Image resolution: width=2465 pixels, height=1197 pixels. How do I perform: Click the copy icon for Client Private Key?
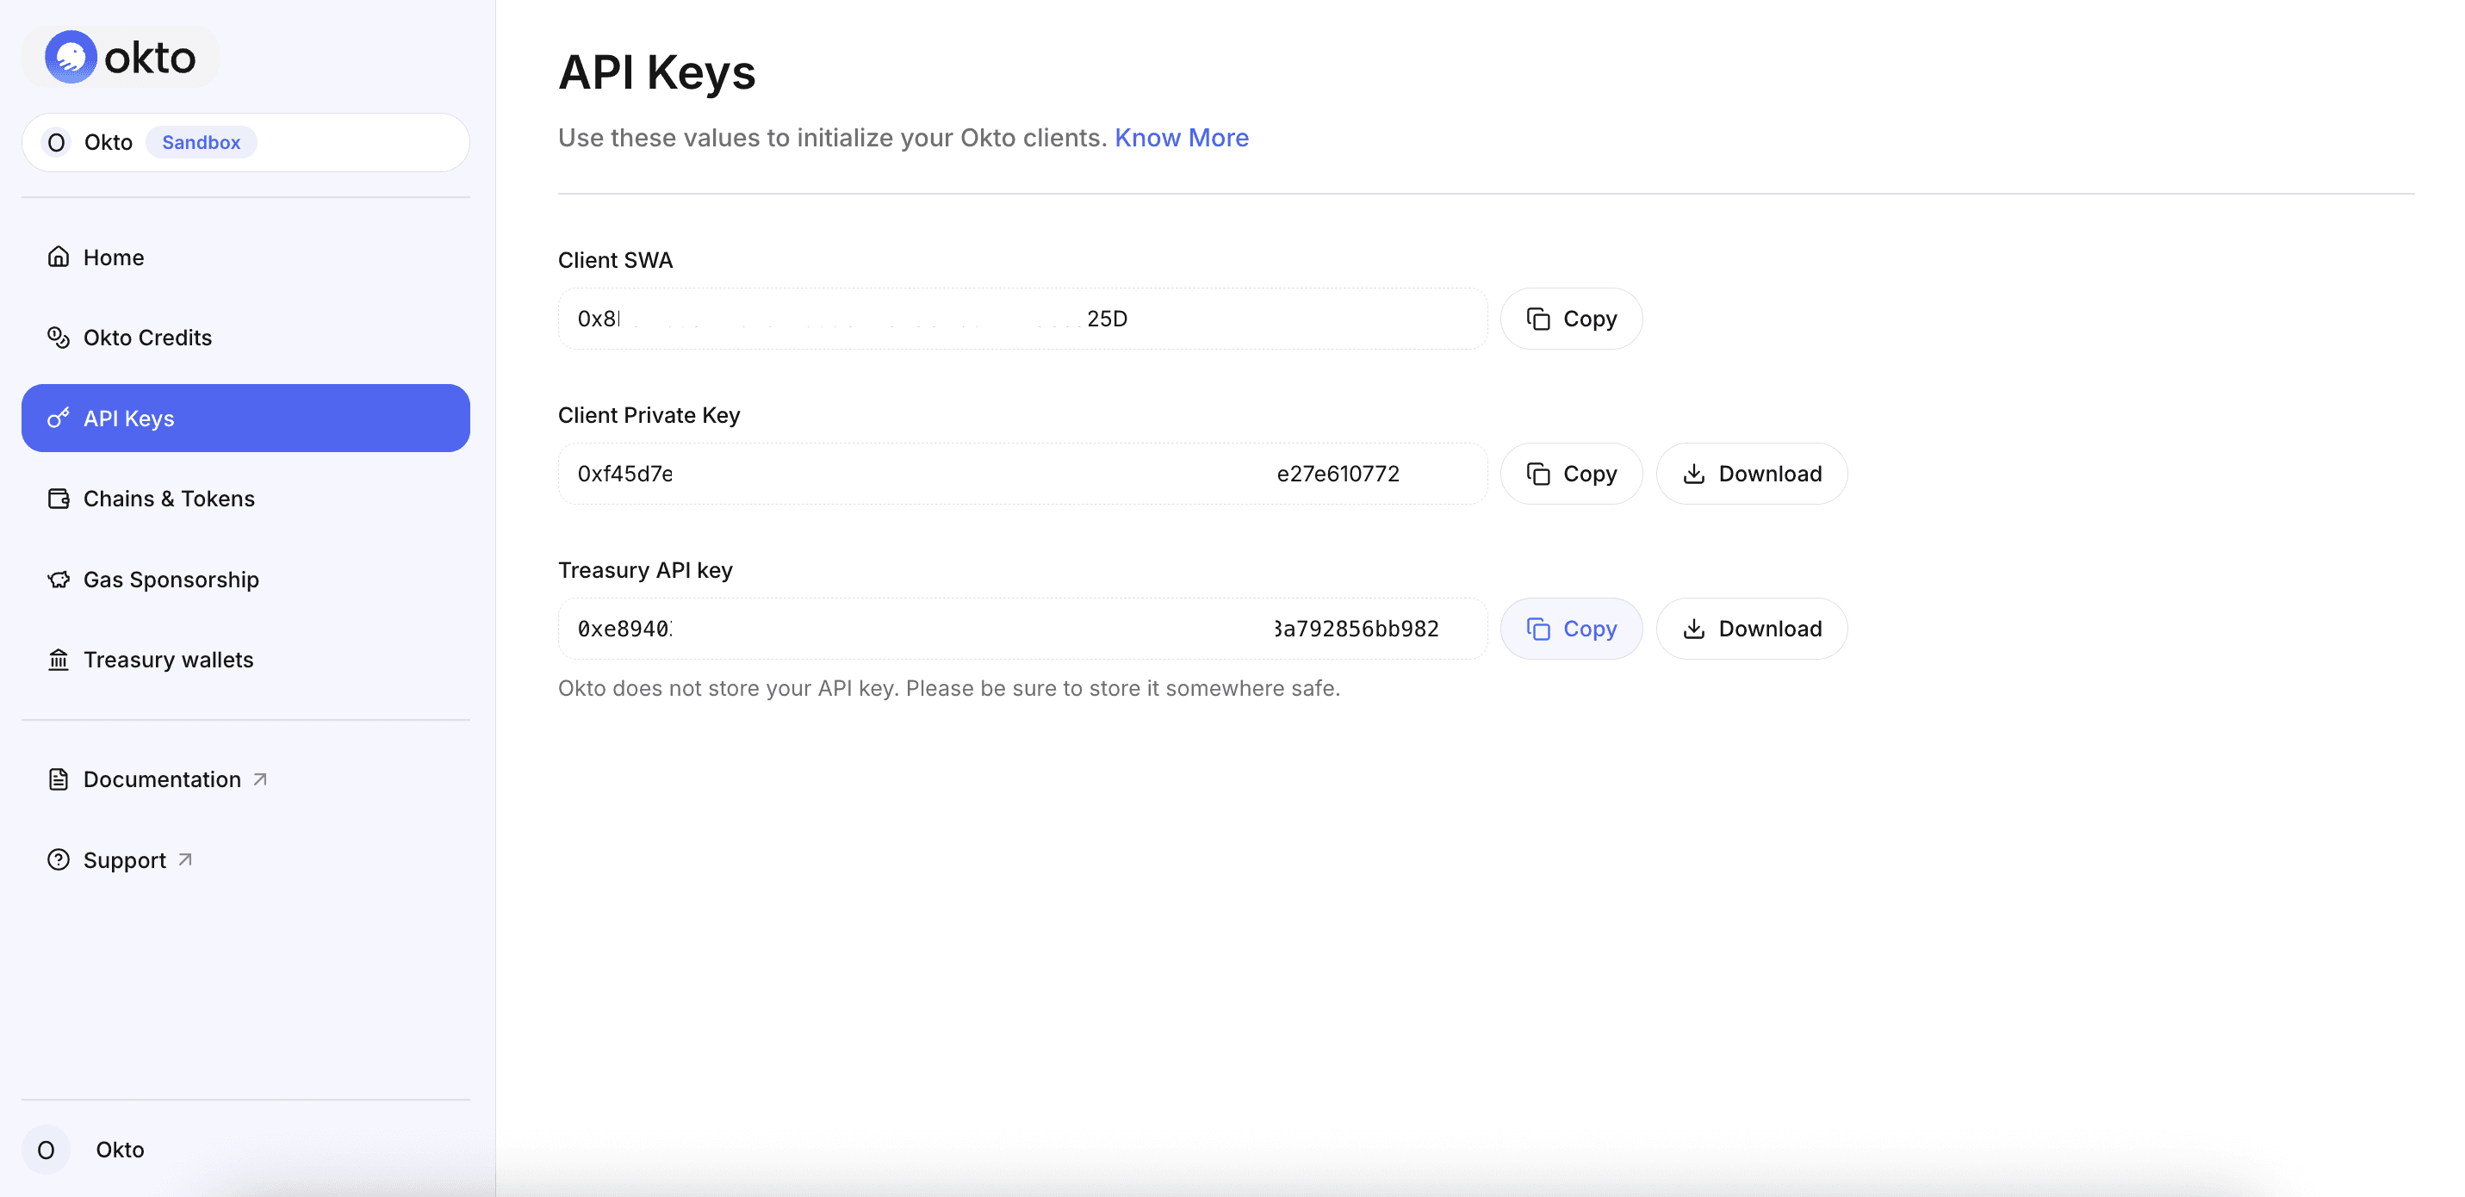1537,474
